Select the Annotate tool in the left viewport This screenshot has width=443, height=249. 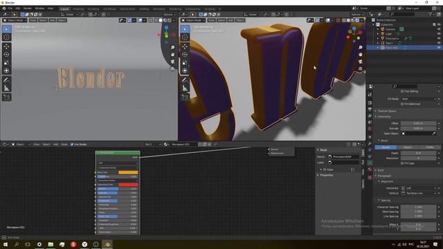[x=6, y=80]
